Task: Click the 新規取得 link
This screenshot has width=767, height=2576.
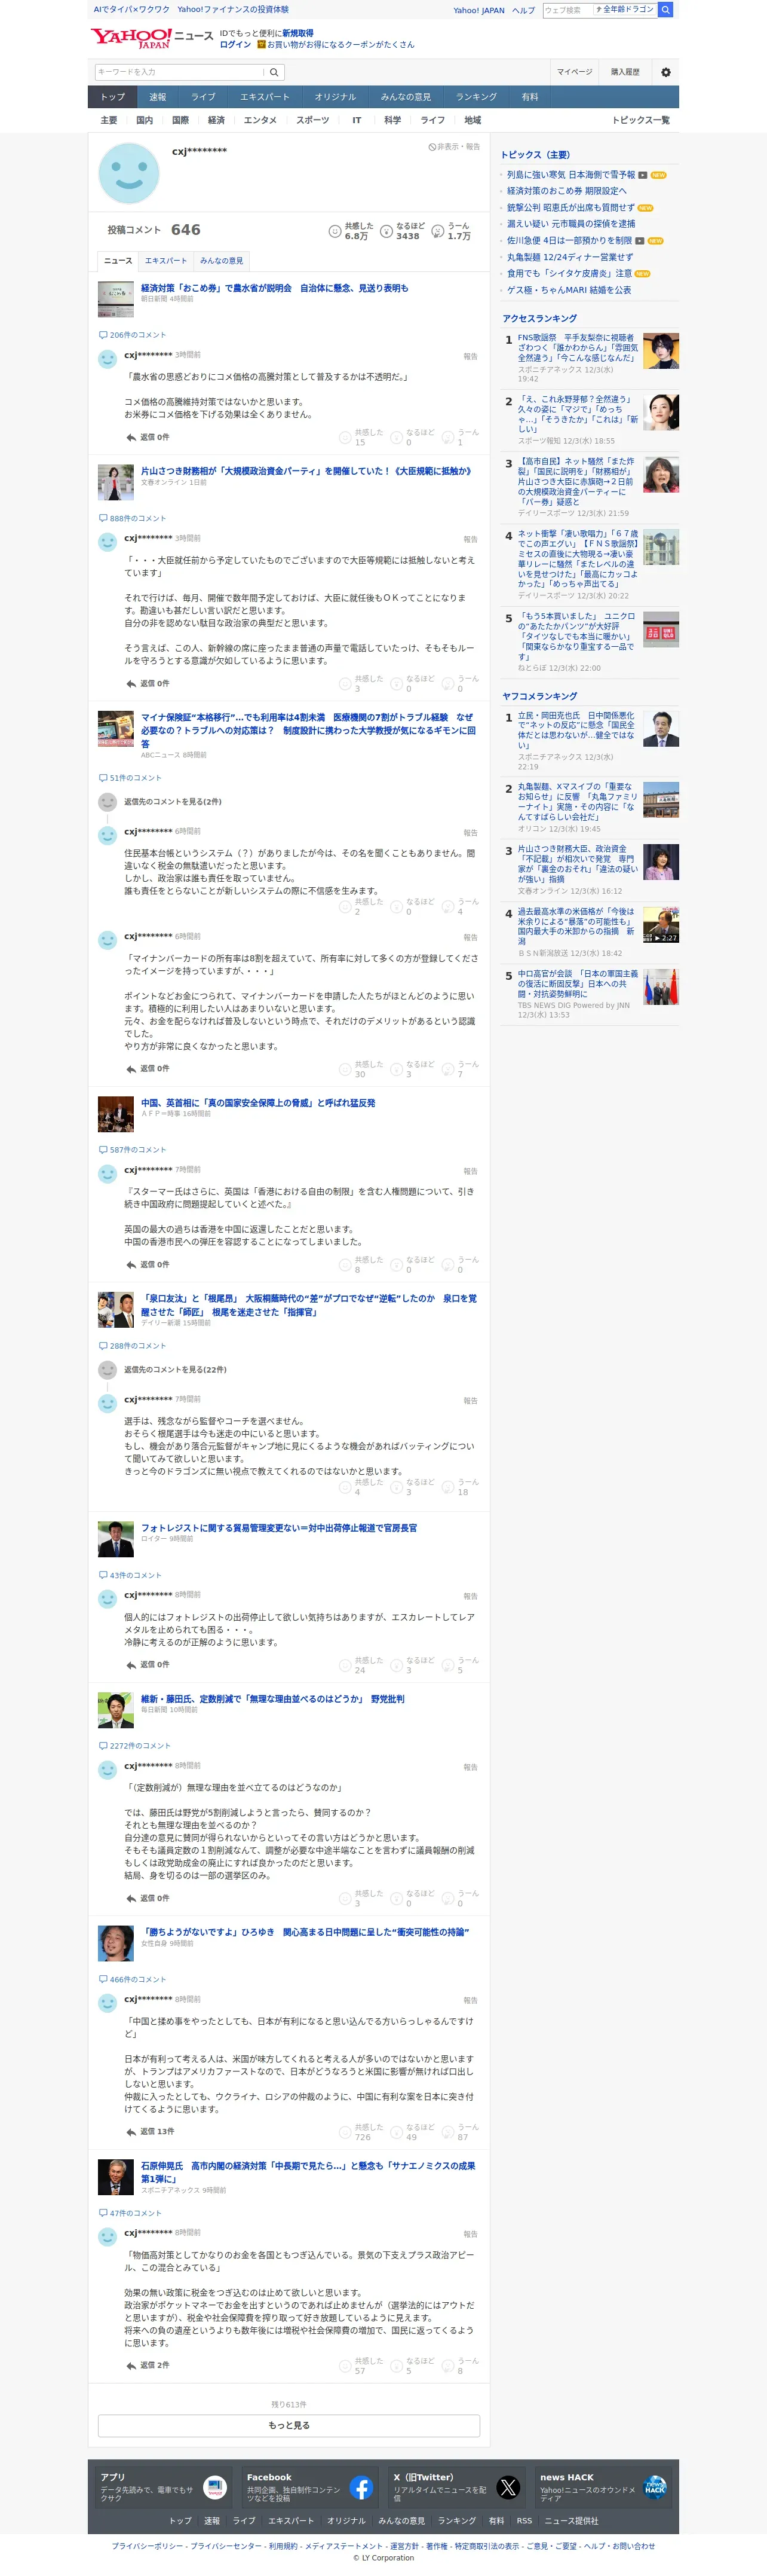Action: 297,33
